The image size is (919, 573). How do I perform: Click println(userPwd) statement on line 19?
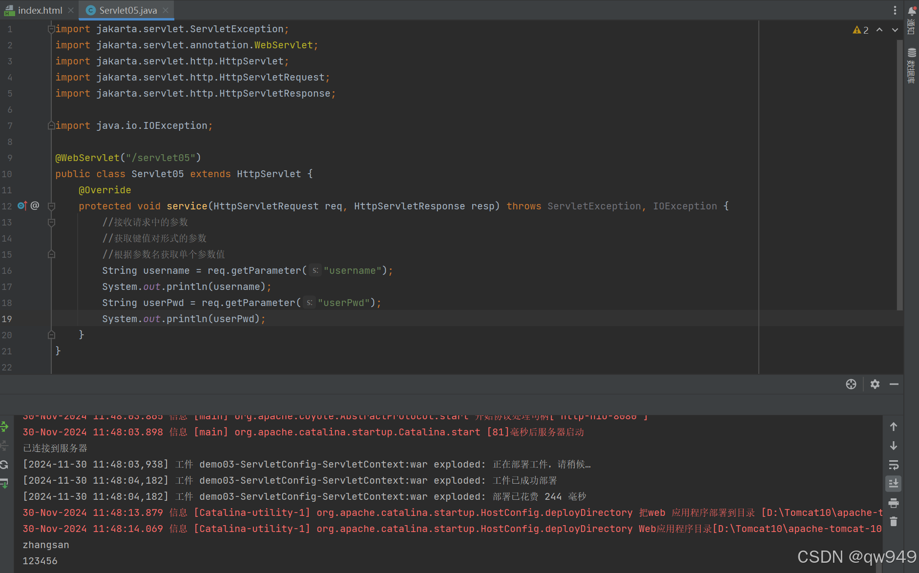click(184, 319)
